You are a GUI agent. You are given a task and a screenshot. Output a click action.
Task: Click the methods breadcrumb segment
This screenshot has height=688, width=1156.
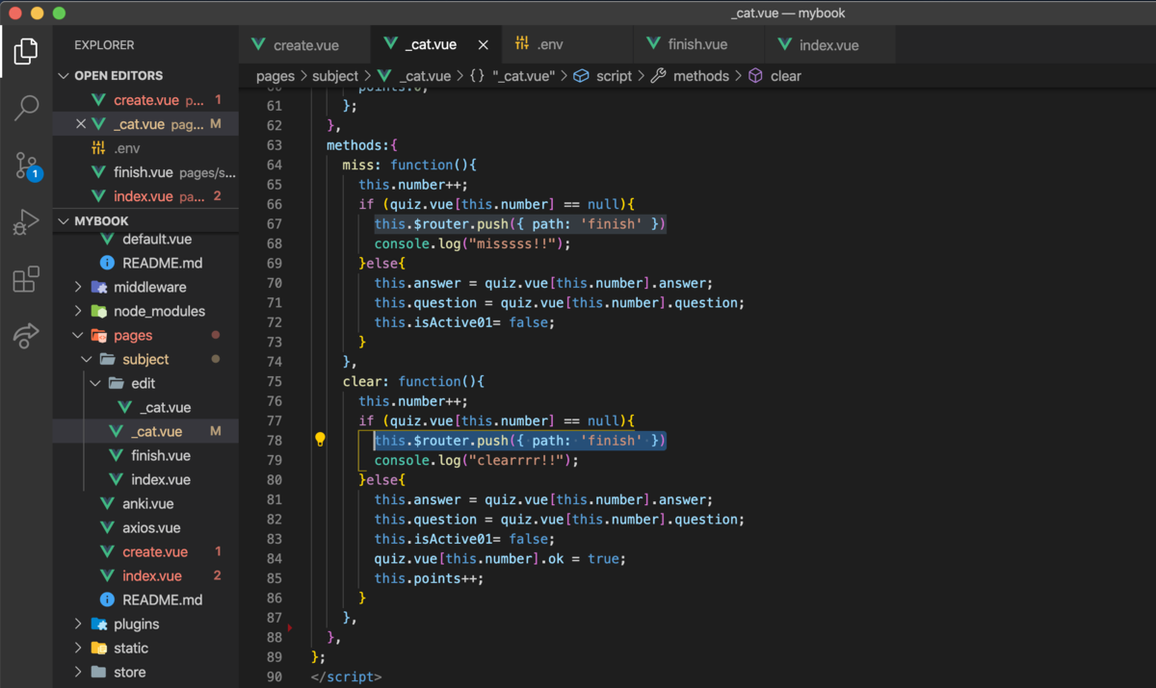(x=701, y=76)
